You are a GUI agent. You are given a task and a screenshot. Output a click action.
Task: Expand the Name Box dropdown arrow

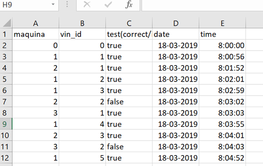53,4
